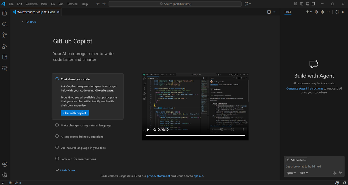Click the Add Context button
This screenshot has width=348, height=185.
click(x=296, y=160)
